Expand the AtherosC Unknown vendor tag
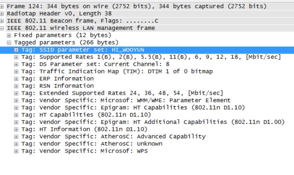The height and width of the screenshot is (175, 294). point(17,144)
